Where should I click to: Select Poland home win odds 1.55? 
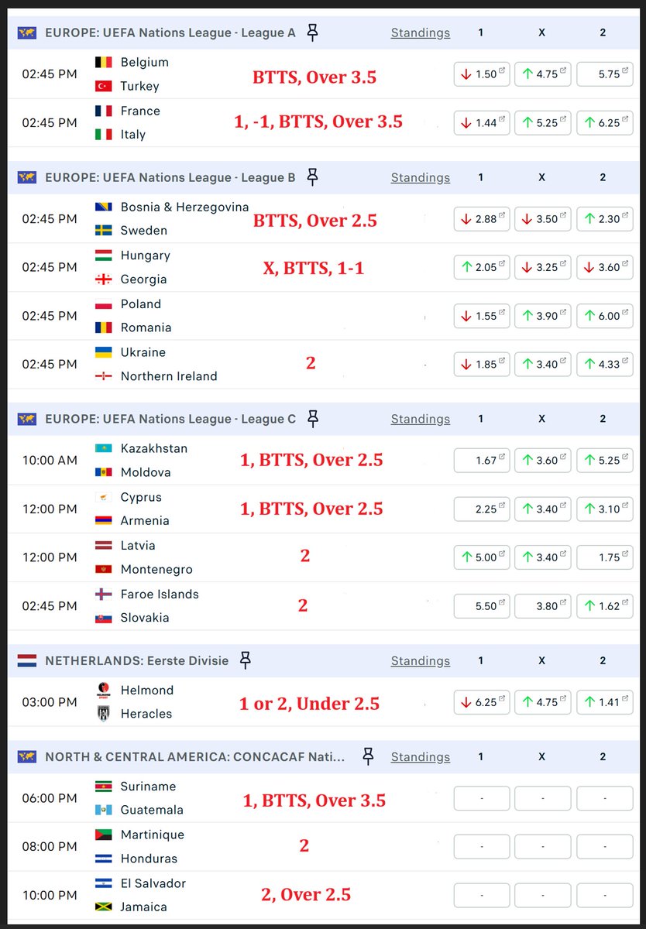coord(482,316)
